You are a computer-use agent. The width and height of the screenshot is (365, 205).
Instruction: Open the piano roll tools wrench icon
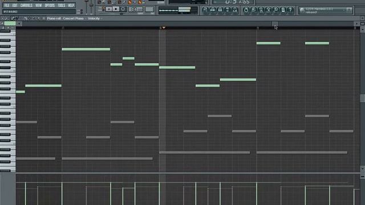[x=7, y=18]
